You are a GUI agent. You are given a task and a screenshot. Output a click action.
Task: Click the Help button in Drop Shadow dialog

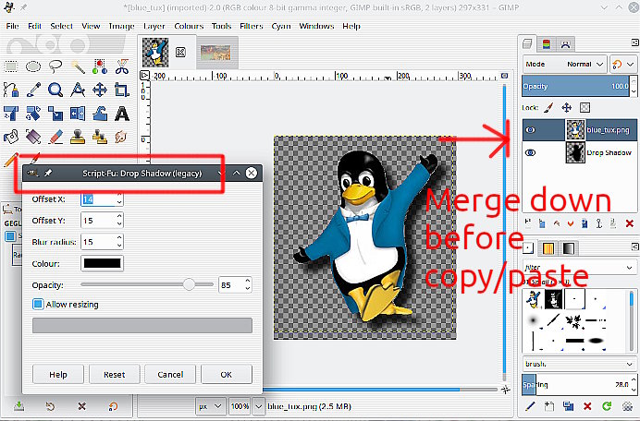pos(58,374)
